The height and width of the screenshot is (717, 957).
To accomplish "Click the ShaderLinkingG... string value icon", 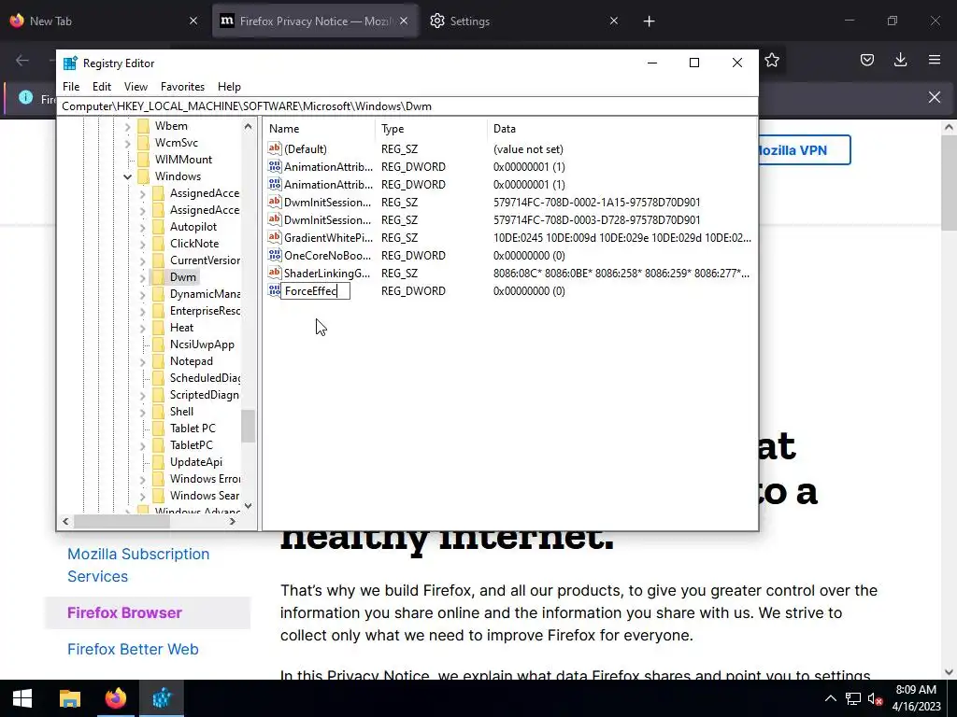I will coord(275,274).
